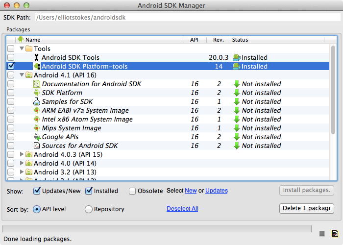Click the Installed status icon for Android SDK Tools
This screenshot has width=343, height=245.
(x=237, y=57)
